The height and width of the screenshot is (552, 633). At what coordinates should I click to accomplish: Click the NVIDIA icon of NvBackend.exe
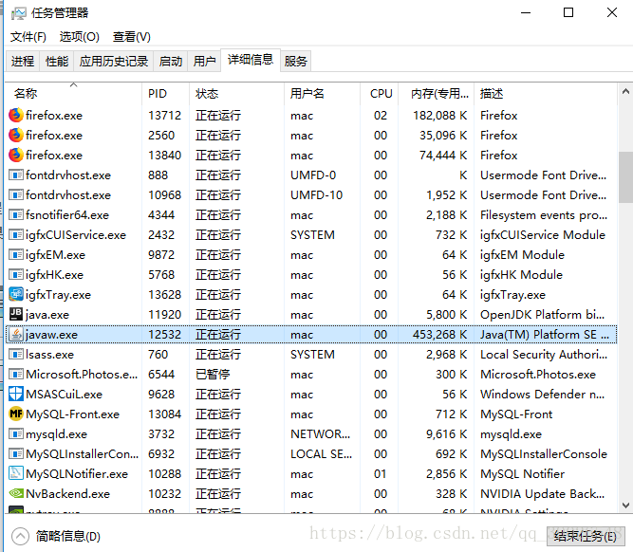point(16,493)
